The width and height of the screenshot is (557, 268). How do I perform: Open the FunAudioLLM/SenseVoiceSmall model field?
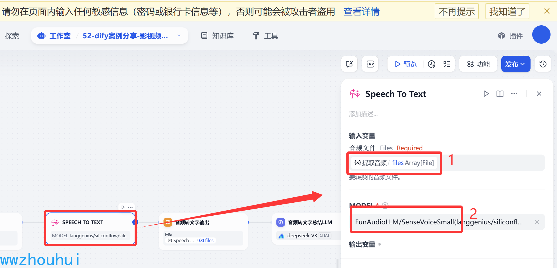[447, 222]
